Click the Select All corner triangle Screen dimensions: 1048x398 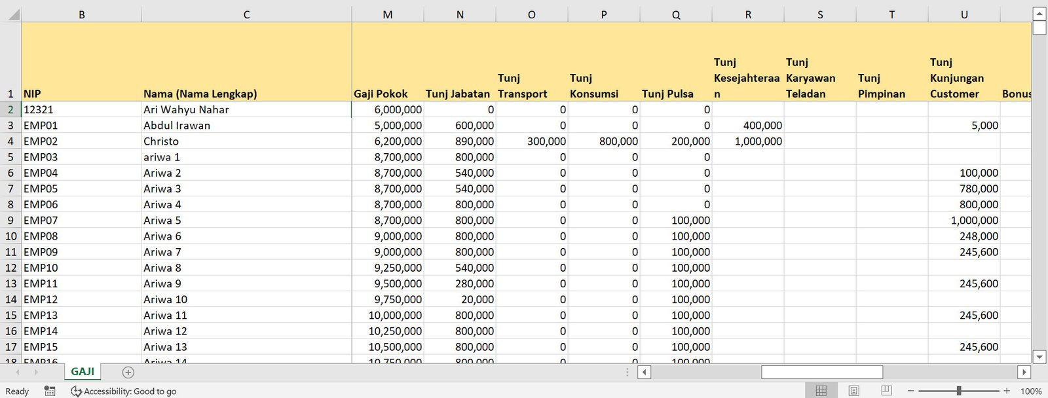[12, 14]
